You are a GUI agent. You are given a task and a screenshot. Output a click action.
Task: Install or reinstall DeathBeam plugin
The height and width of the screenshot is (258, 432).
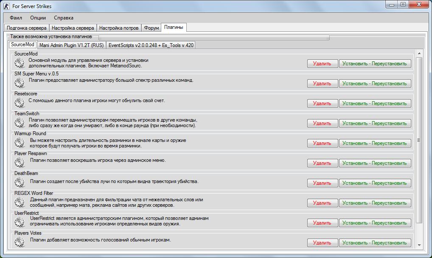[x=375, y=183]
